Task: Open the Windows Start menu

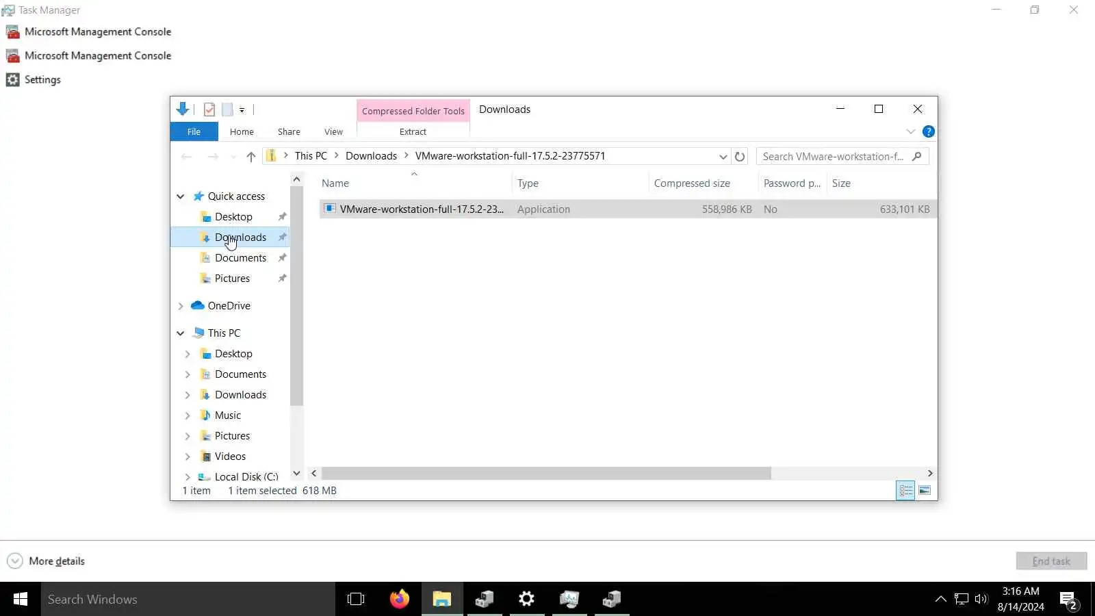Action: (x=21, y=600)
